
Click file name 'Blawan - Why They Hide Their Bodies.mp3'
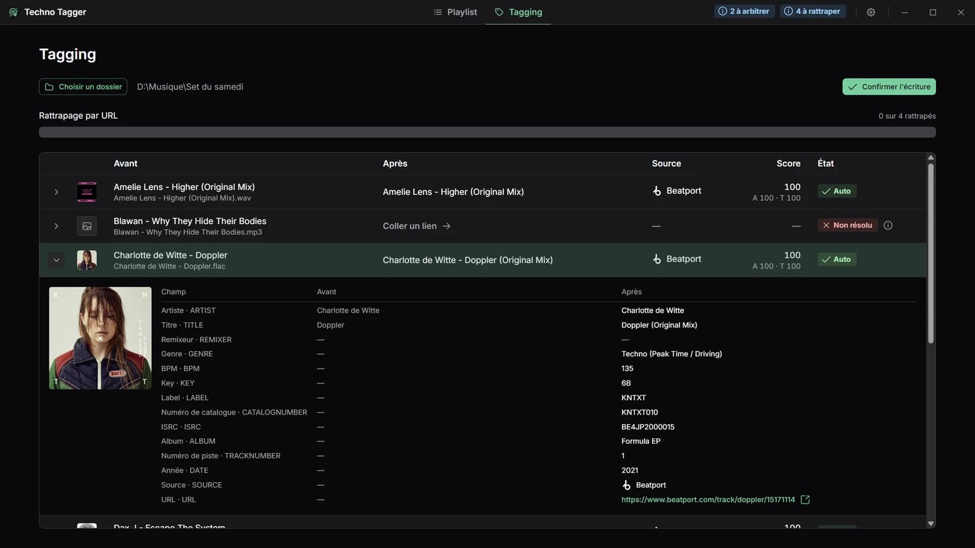click(x=188, y=232)
